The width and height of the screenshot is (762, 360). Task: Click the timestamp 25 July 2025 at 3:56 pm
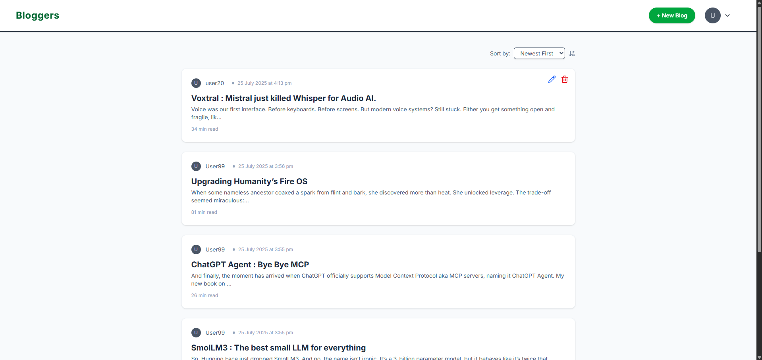tap(266, 166)
